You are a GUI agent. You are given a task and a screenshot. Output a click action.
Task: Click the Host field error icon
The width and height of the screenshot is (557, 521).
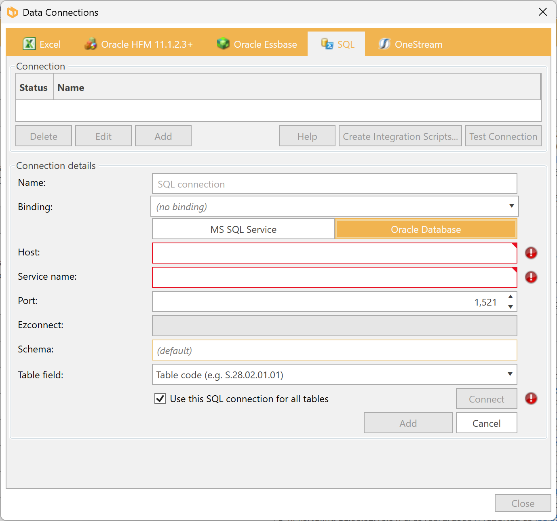point(531,253)
